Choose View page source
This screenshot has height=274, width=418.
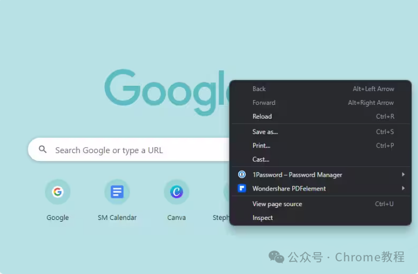[x=321, y=204]
